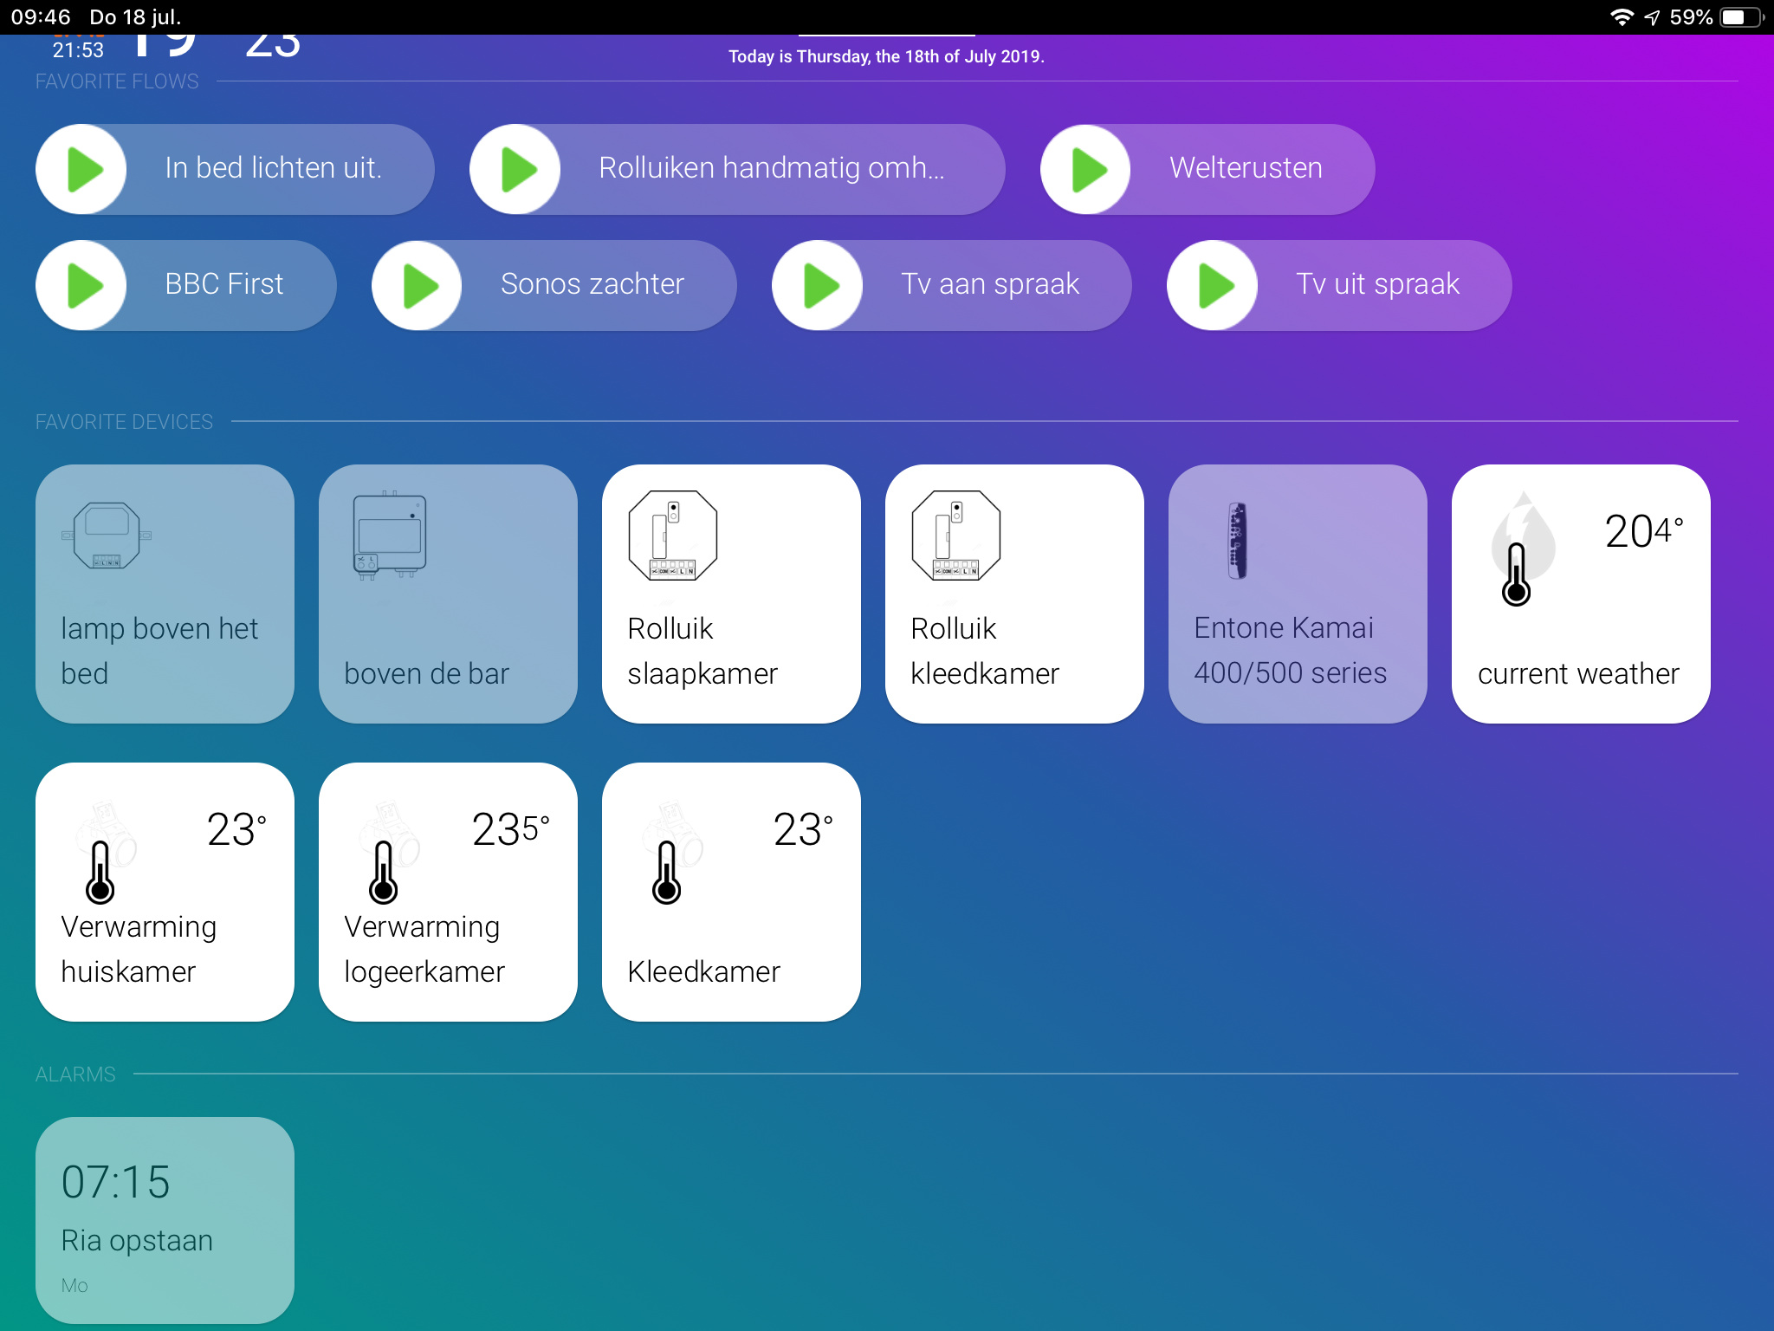Screen dimensions: 1774x1331
Task: Toggle the 'boven de bar' device tile
Action: tap(448, 594)
